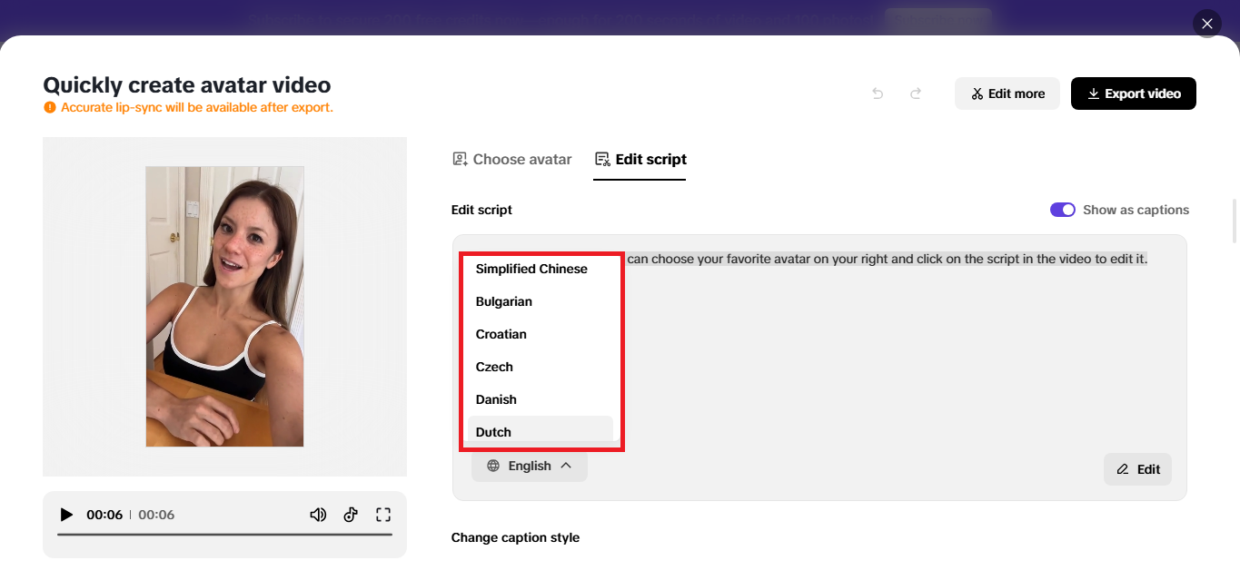Mute the video preview volume
Image resolution: width=1240 pixels, height=580 pixels.
[x=318, y=514]
